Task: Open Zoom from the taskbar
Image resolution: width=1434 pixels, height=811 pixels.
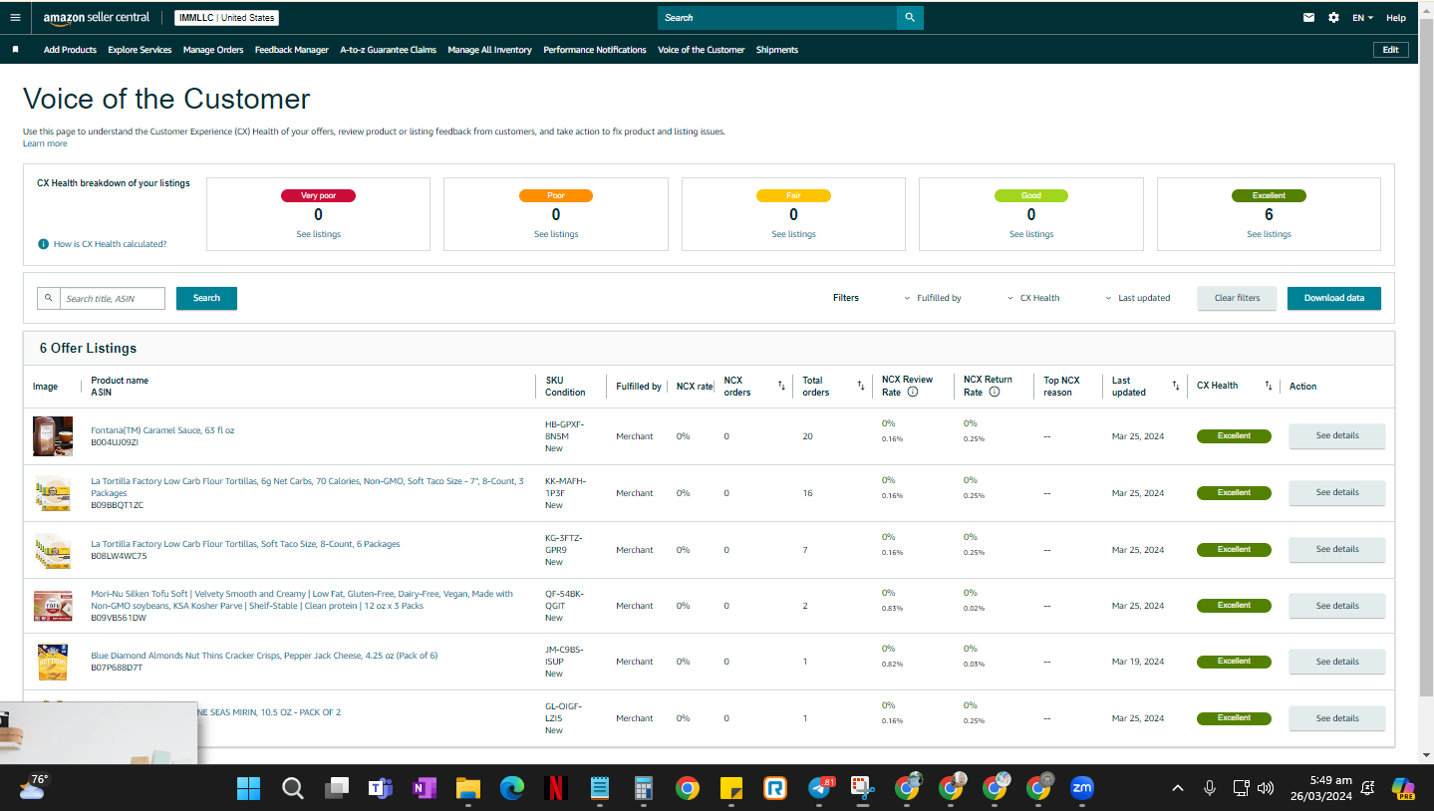Action: click(x=1081, y=788)
